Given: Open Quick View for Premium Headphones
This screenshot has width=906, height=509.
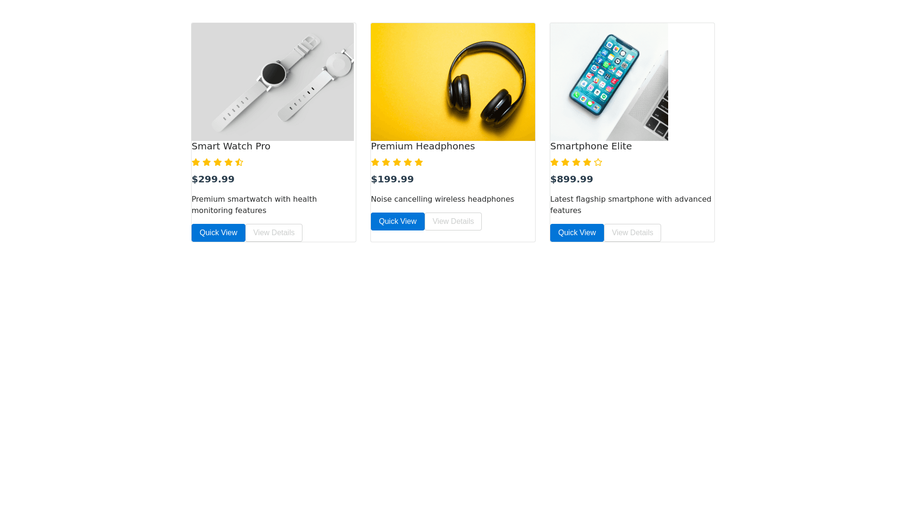Looking at the screenshot, I should click(397, 222).
